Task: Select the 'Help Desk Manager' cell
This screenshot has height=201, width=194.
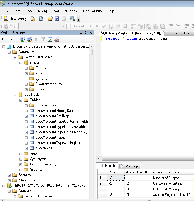Action: (x=172, y=189)
